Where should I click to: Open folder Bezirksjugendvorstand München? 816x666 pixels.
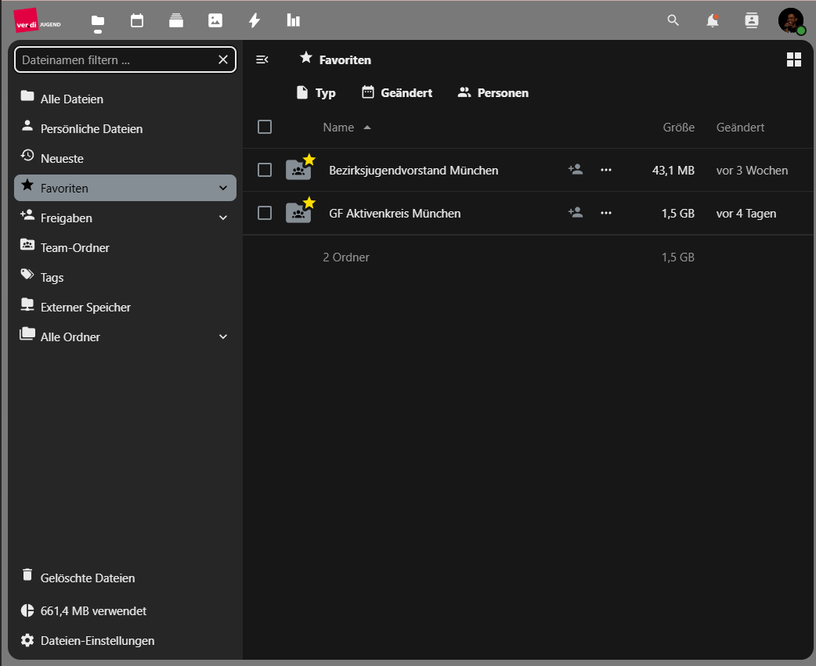pos(413,171)
